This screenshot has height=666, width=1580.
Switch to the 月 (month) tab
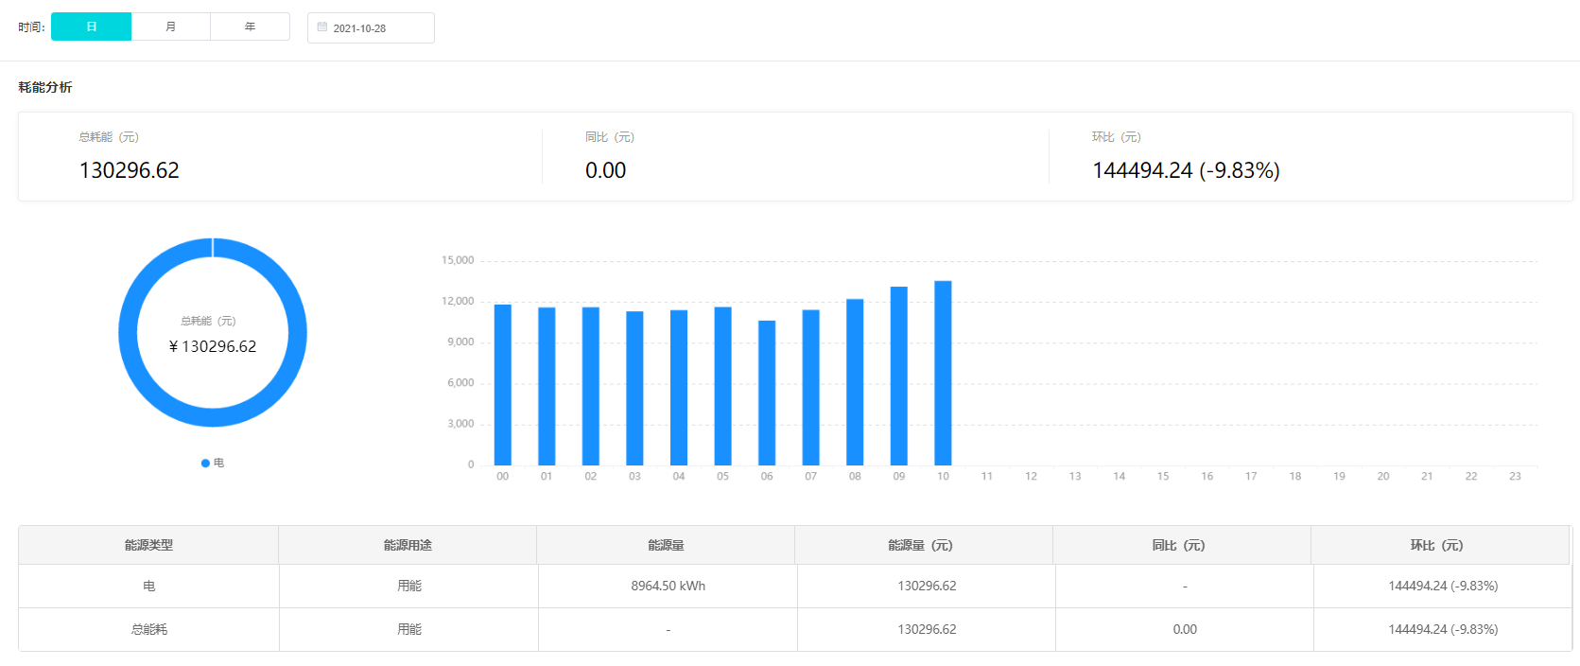click(171, 26)
